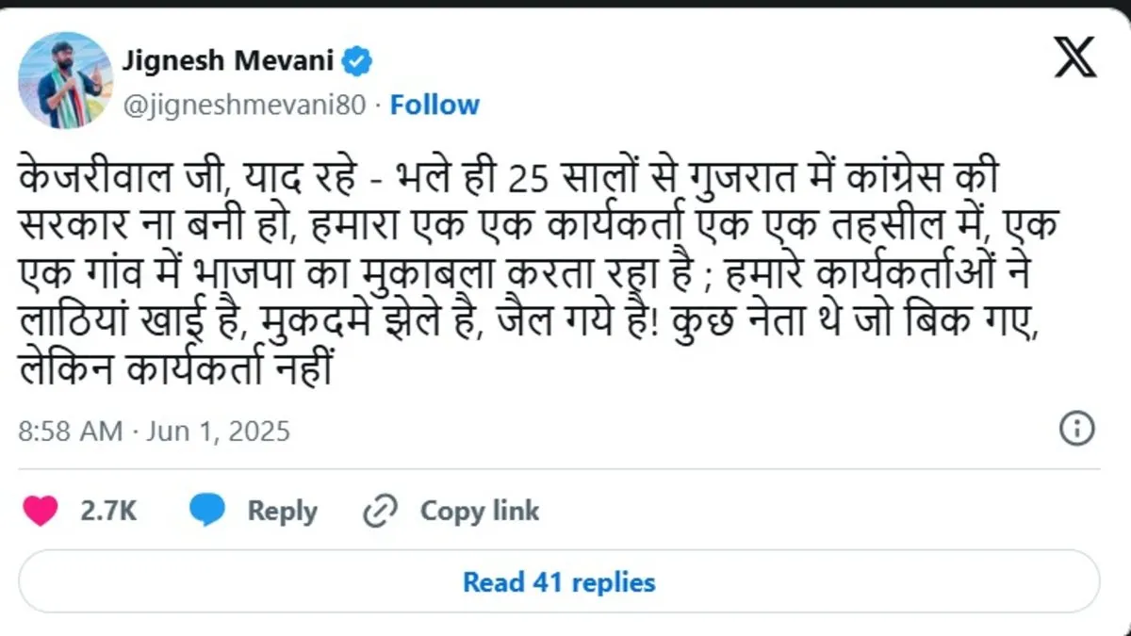This screenshot has width=1131, height=636.
Task: Click the 8:58 AM timestamp
Action: (71, 430)
